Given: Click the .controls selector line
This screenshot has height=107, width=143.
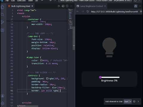Looking at the screenshot, I should (x=33, y=75).
